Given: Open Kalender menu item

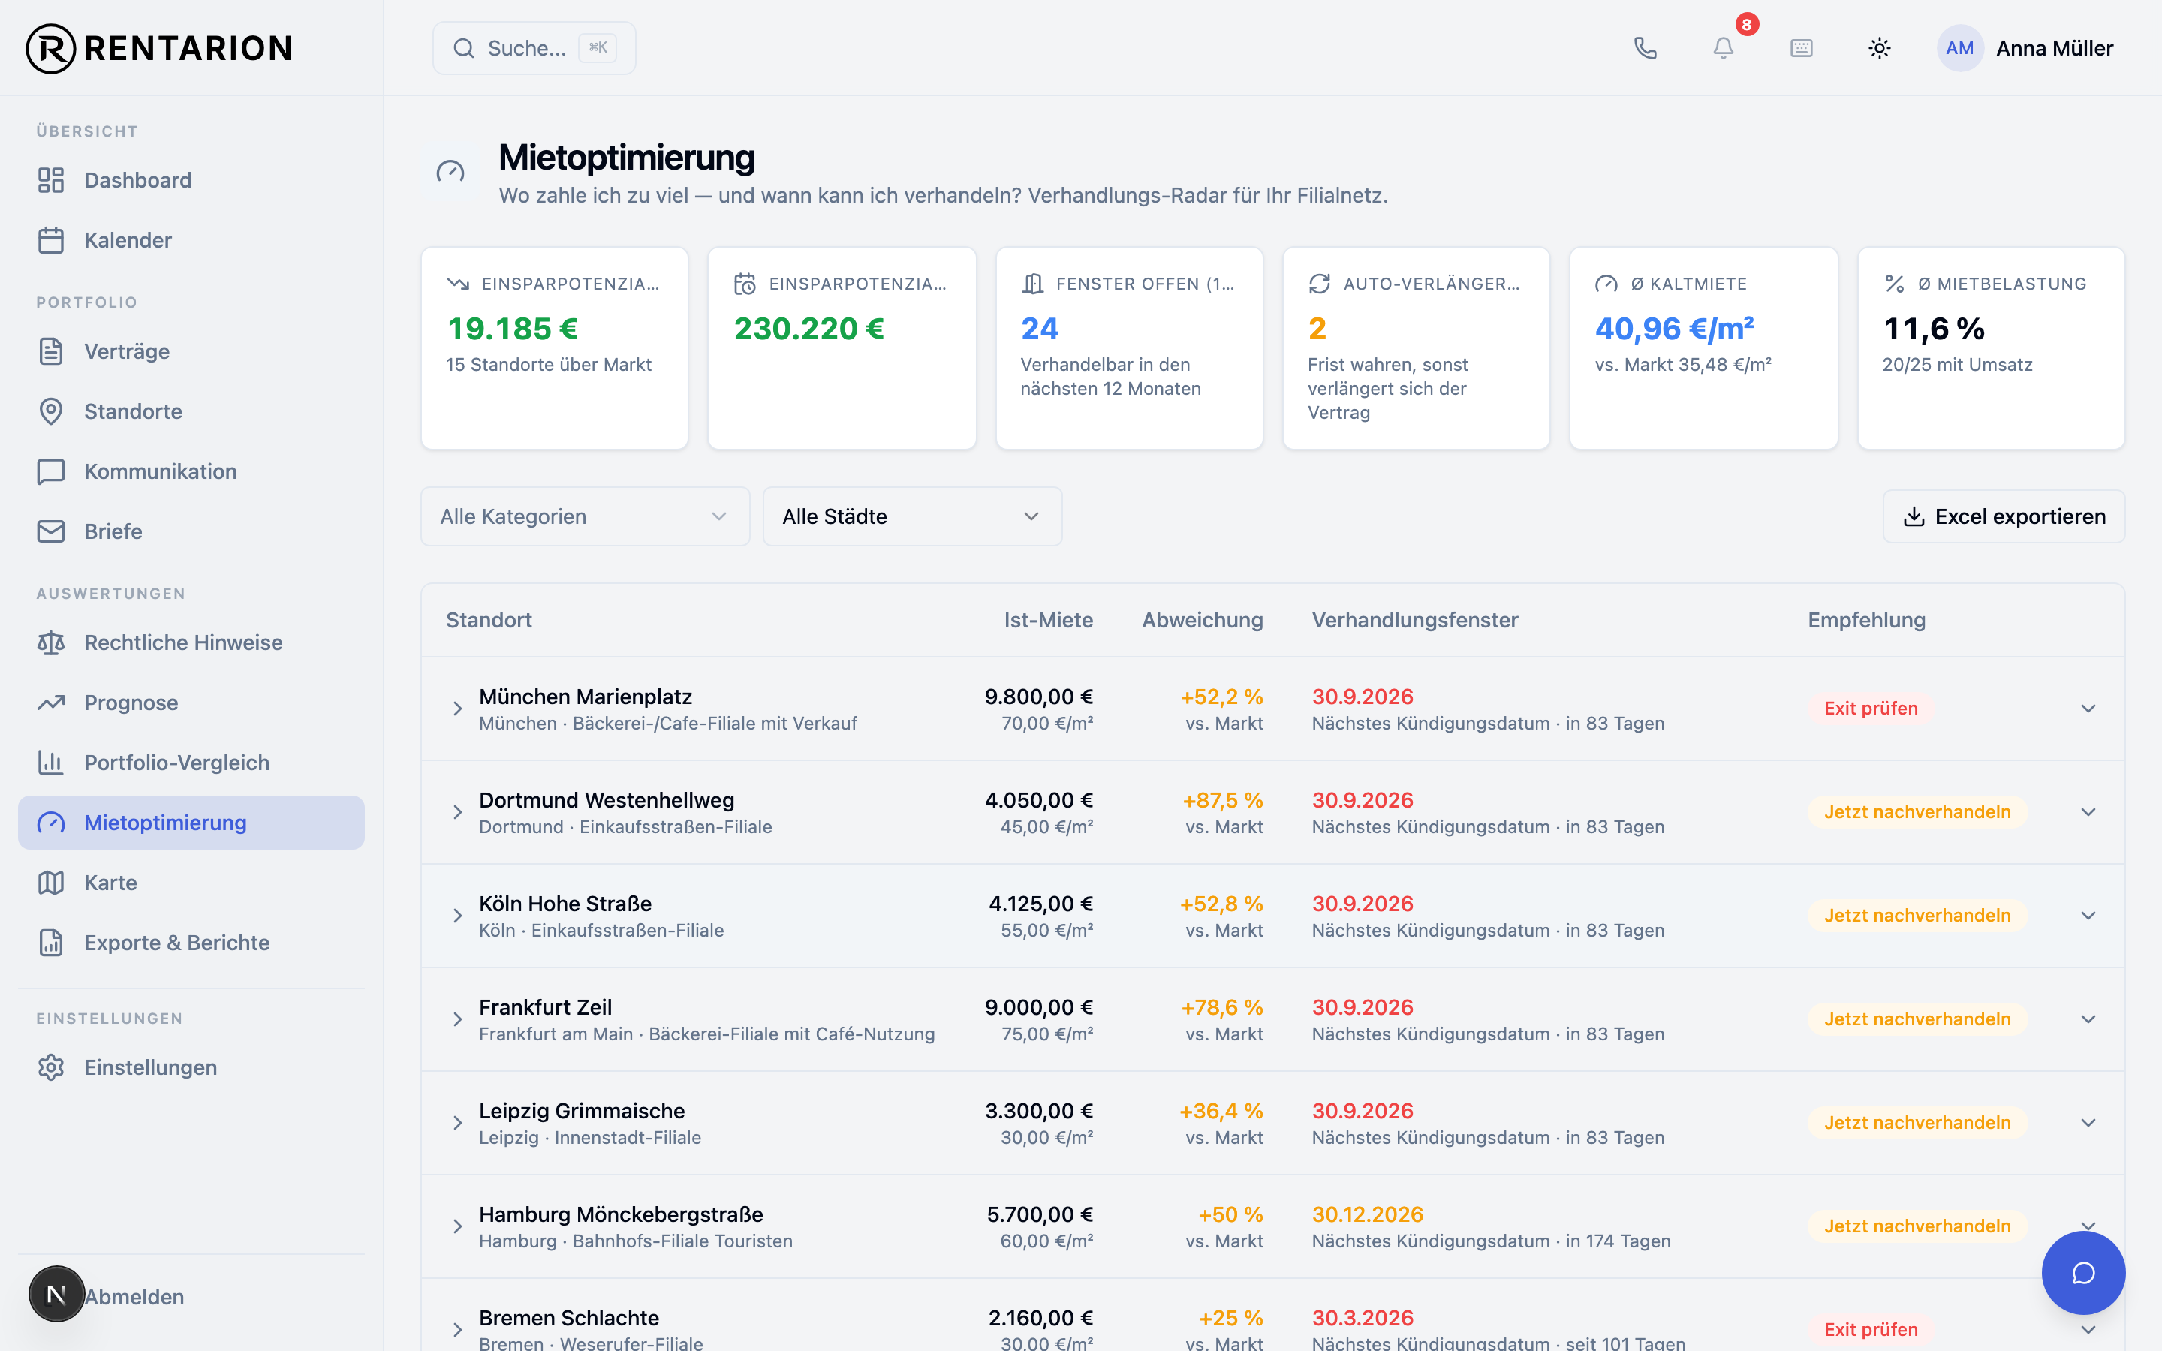Looking at the screenshot, I should click(191, 240).
